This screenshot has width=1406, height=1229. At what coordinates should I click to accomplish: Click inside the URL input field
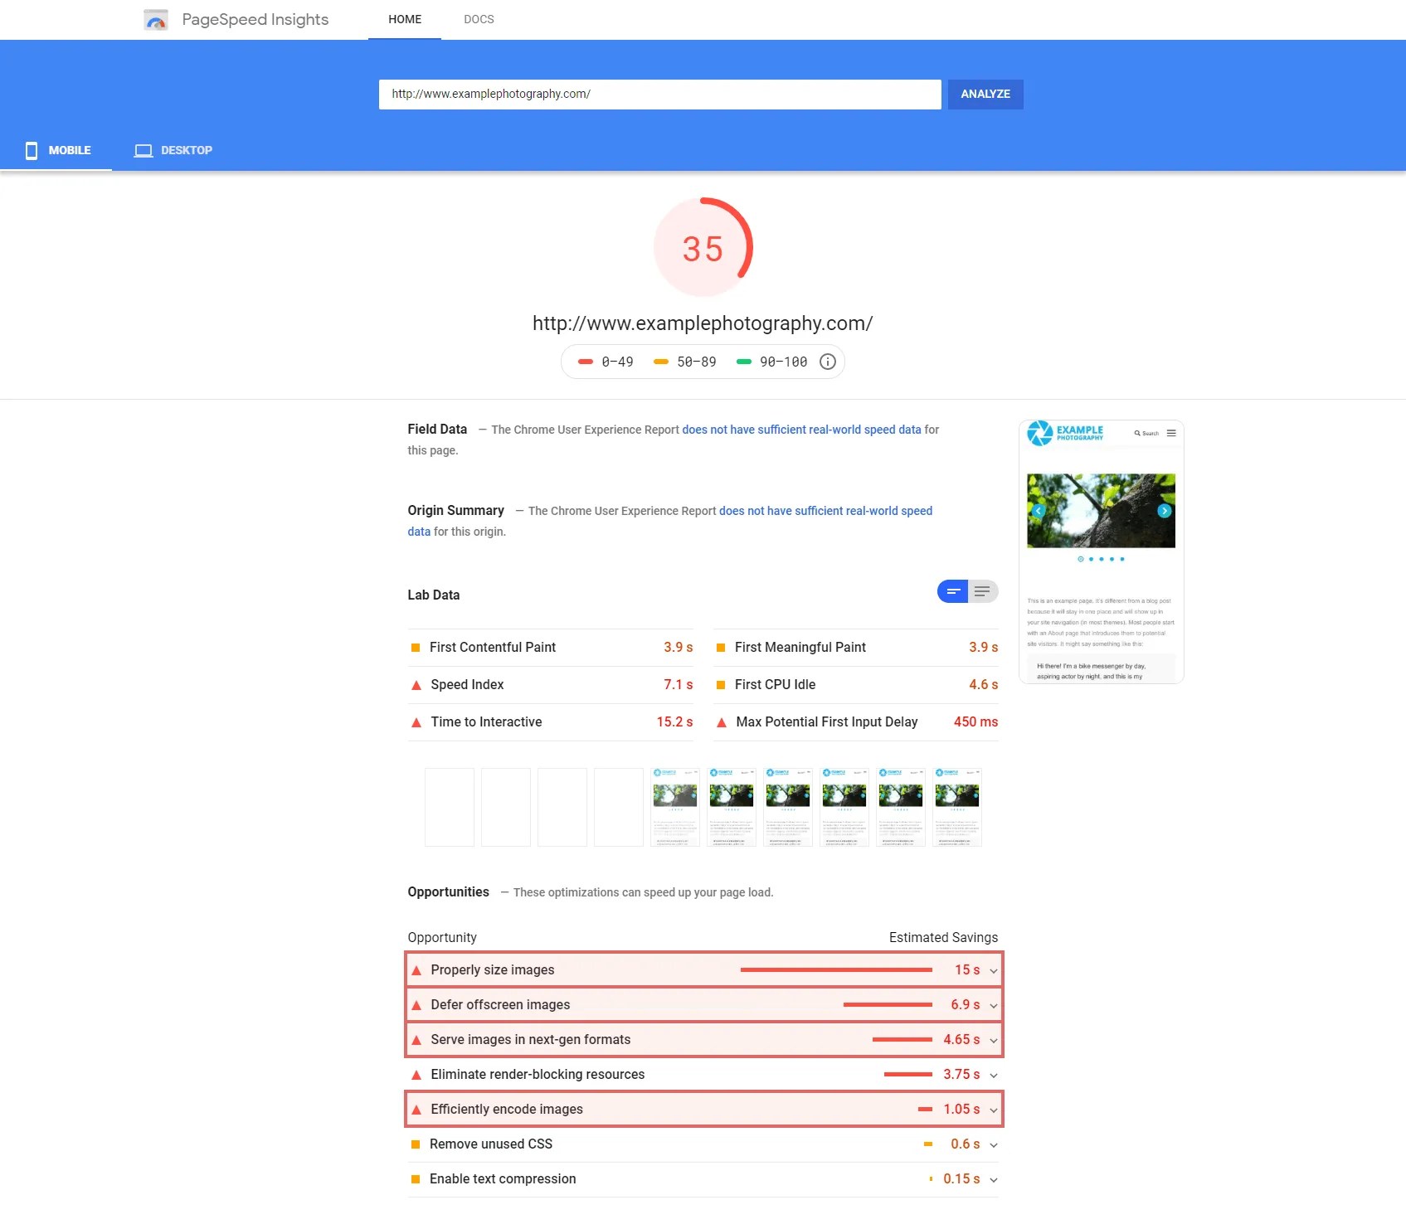click(x=659, y=94)
